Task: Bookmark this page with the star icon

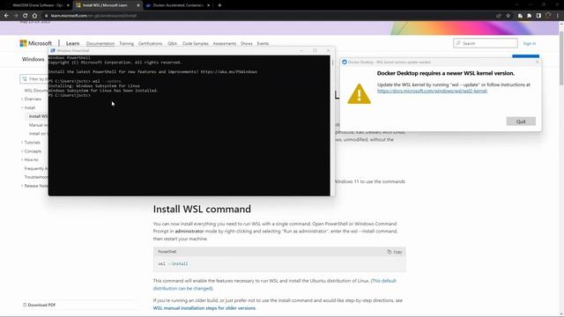Action: (x=508, y=16)
